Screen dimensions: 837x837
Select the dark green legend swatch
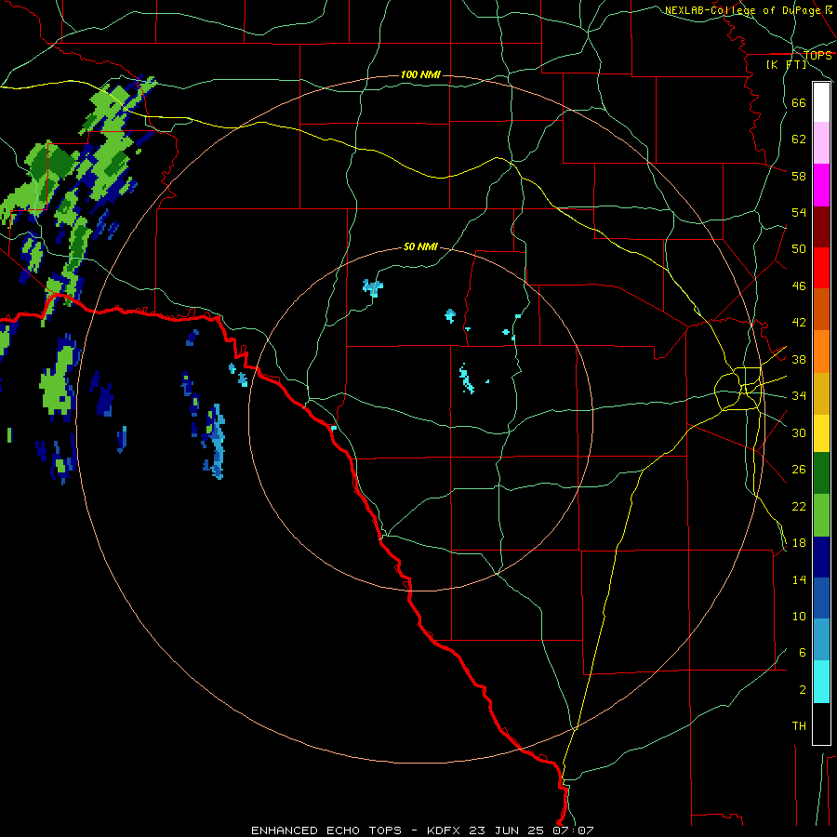pos(821,473)
